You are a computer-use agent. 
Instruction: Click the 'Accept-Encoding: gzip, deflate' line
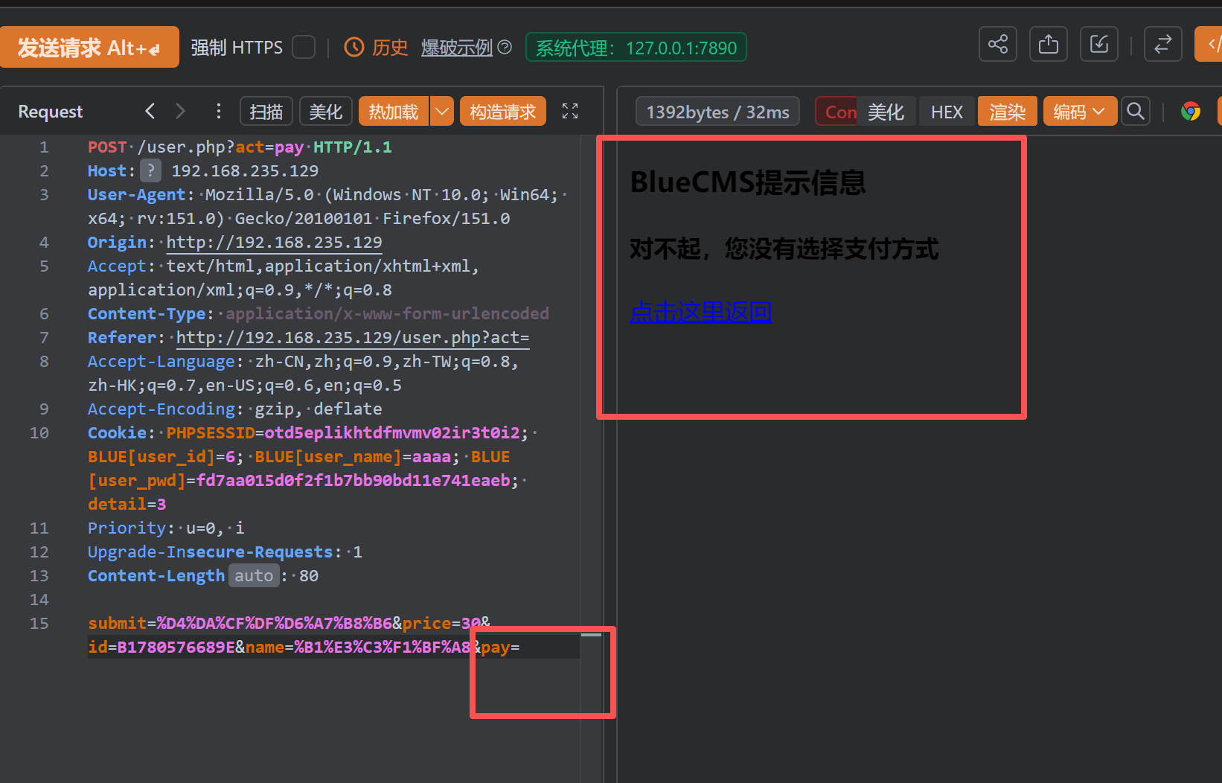click(235, 409)
